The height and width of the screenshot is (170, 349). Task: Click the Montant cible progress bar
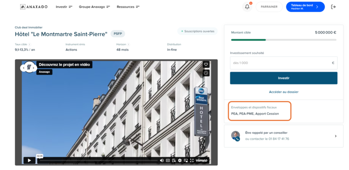[x=284, y=40]
